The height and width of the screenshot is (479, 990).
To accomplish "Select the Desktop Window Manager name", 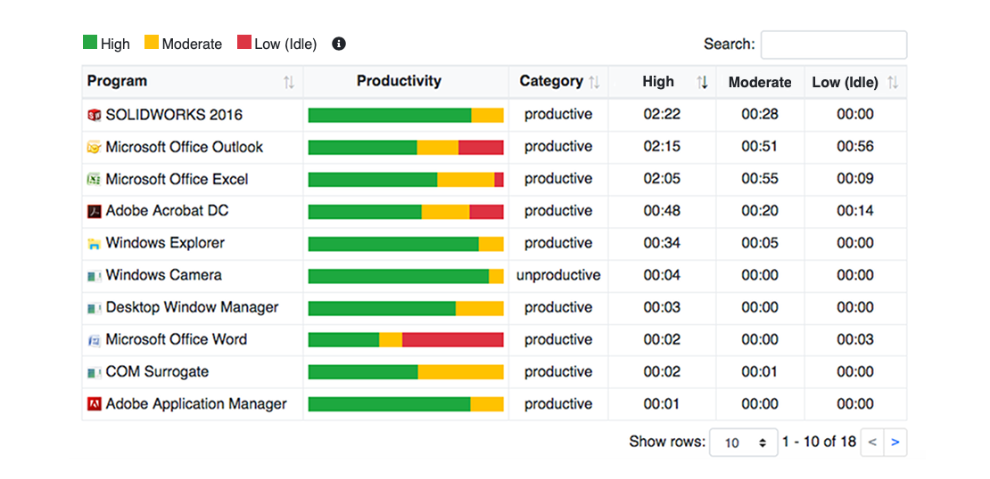I will (x=192, y=307).
